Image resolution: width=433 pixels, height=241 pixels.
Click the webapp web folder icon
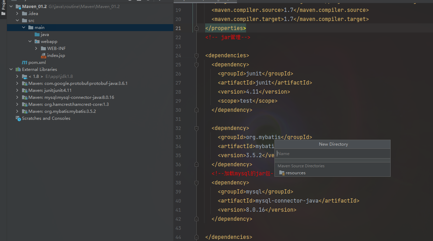click(37, 42)
